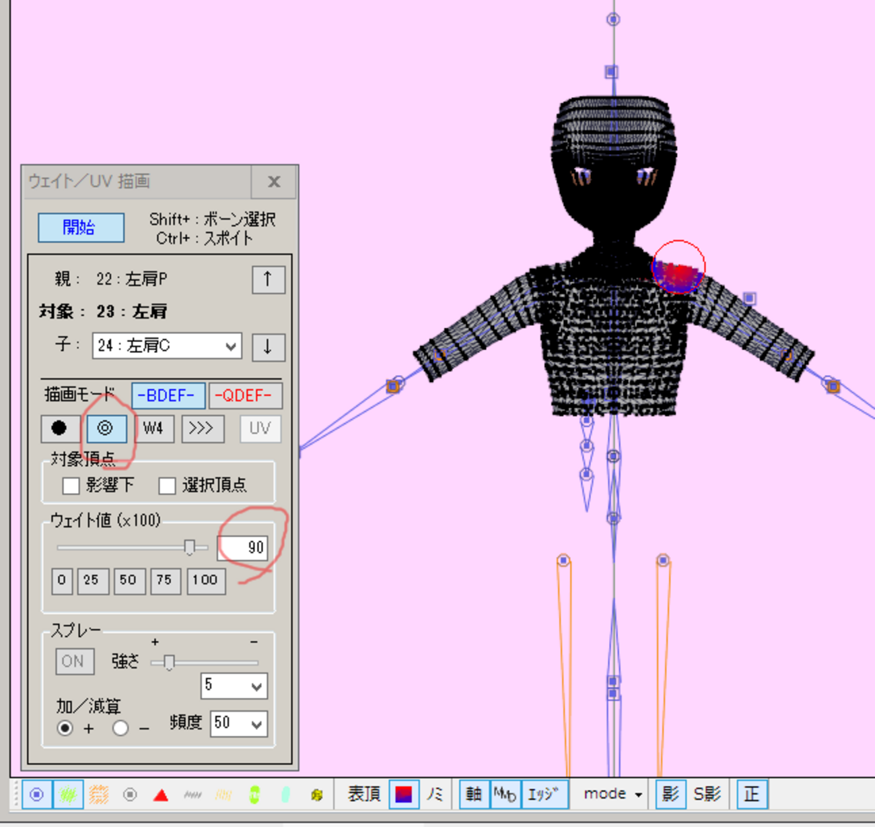Switch to -BDEF- paint mode
Image resolution: width=875 pixels, height=827 pixels.
(168, 395)
